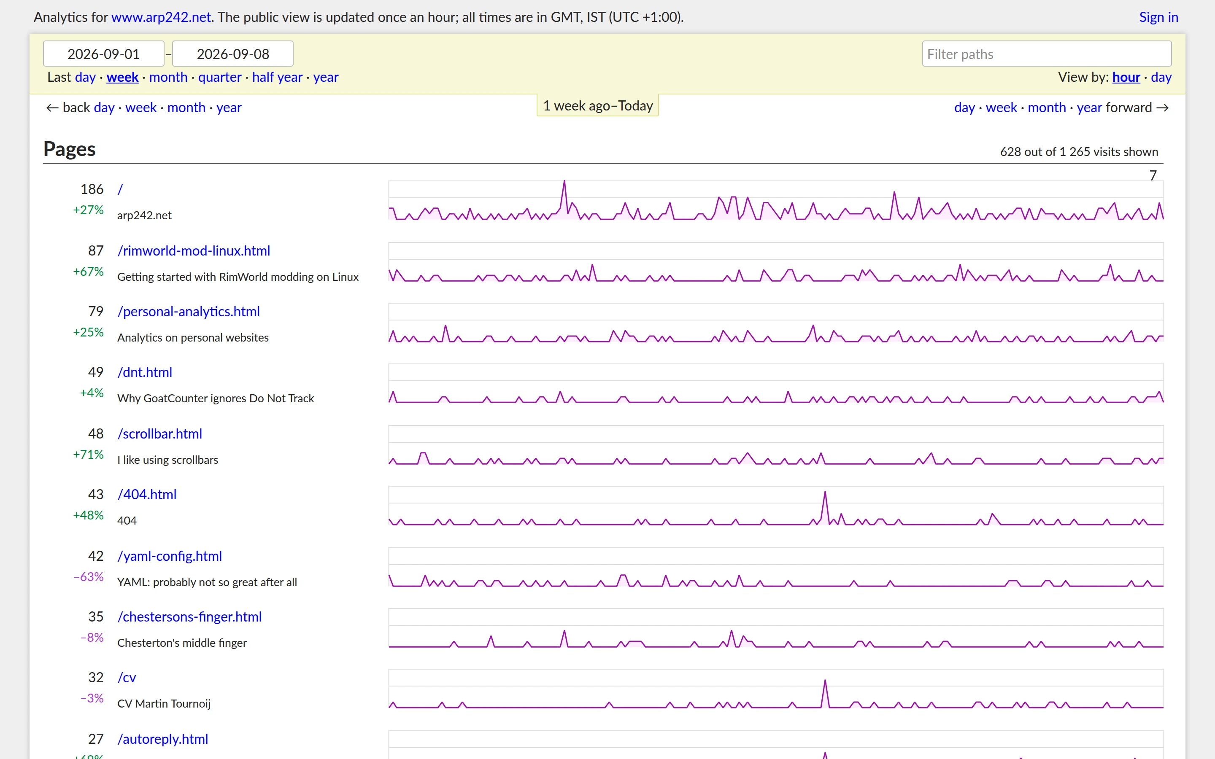The width and height of the screenshot is (1215, 759).
Task: Open /scrollbar.html page
Action: pyautogui.click(x=159, y=434)
